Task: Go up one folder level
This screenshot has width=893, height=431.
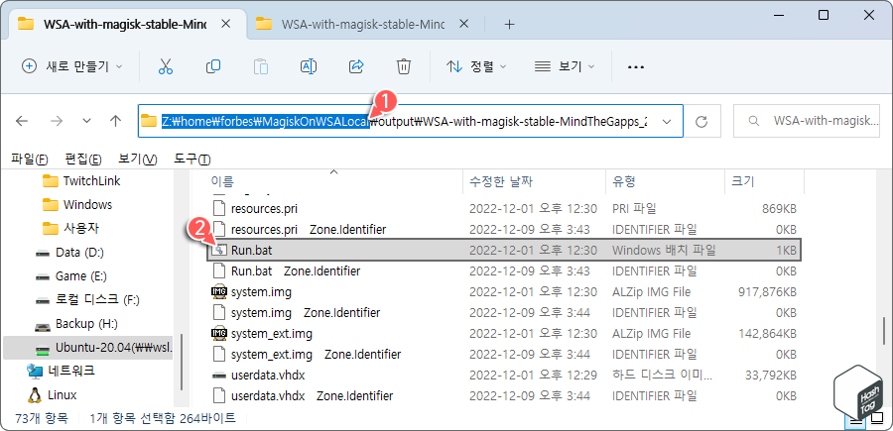Action: pyautogui.click(x=116, y=121)
